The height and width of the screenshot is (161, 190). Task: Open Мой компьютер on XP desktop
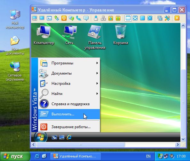coord(15,19)
